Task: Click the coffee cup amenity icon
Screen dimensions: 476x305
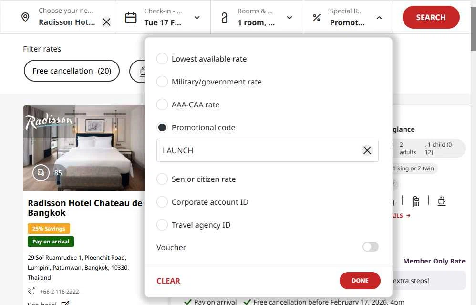Action: pyautogui.click(x=442, y=201)
